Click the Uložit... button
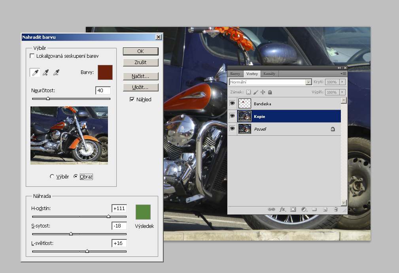 pyautogui.click(x=140, y=87)
